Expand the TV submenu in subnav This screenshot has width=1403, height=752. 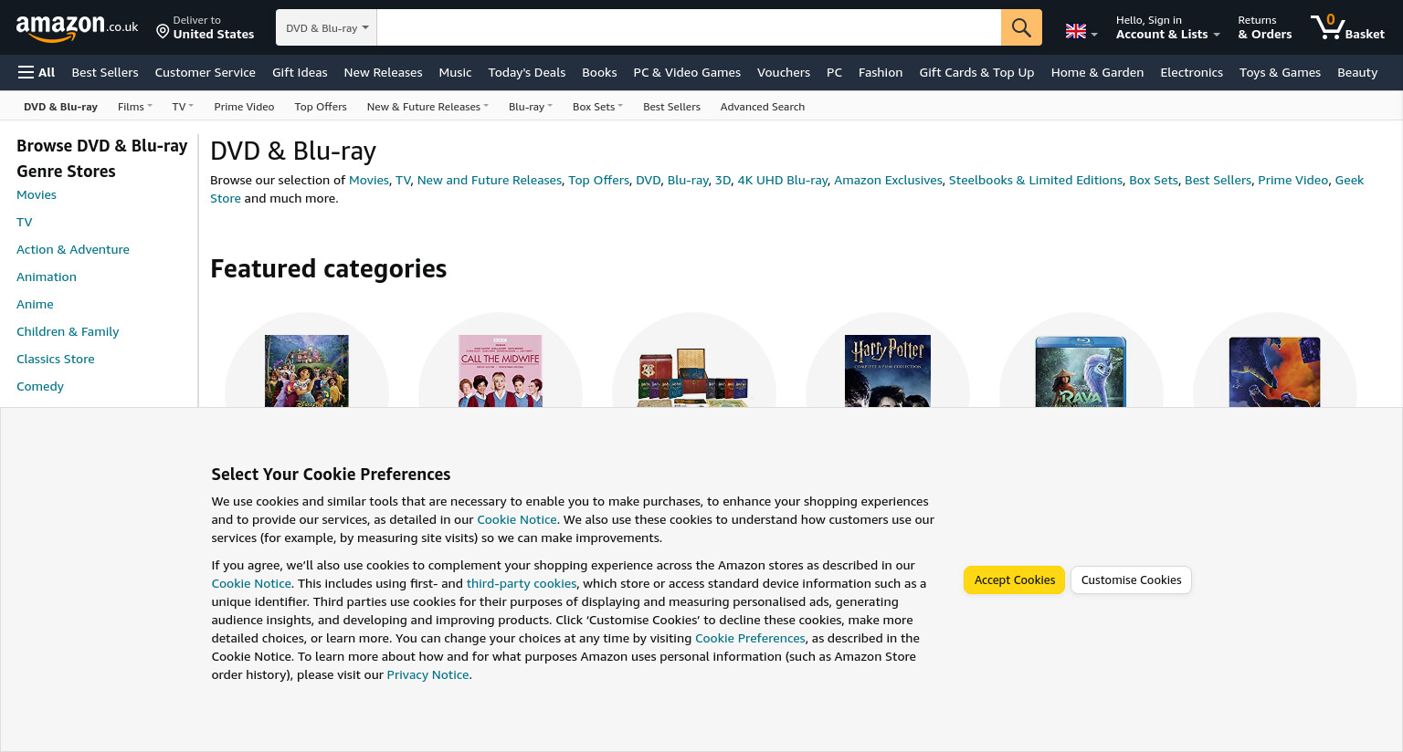183,107
